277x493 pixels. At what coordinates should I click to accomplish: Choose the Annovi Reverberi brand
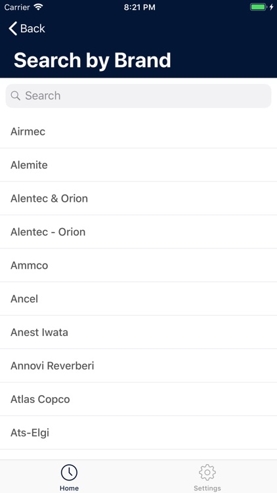(x=138, y=365)
